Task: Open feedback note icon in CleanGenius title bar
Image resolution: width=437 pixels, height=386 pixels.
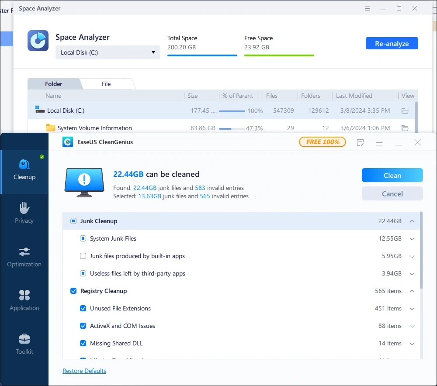Action: [x=360, y=143]
